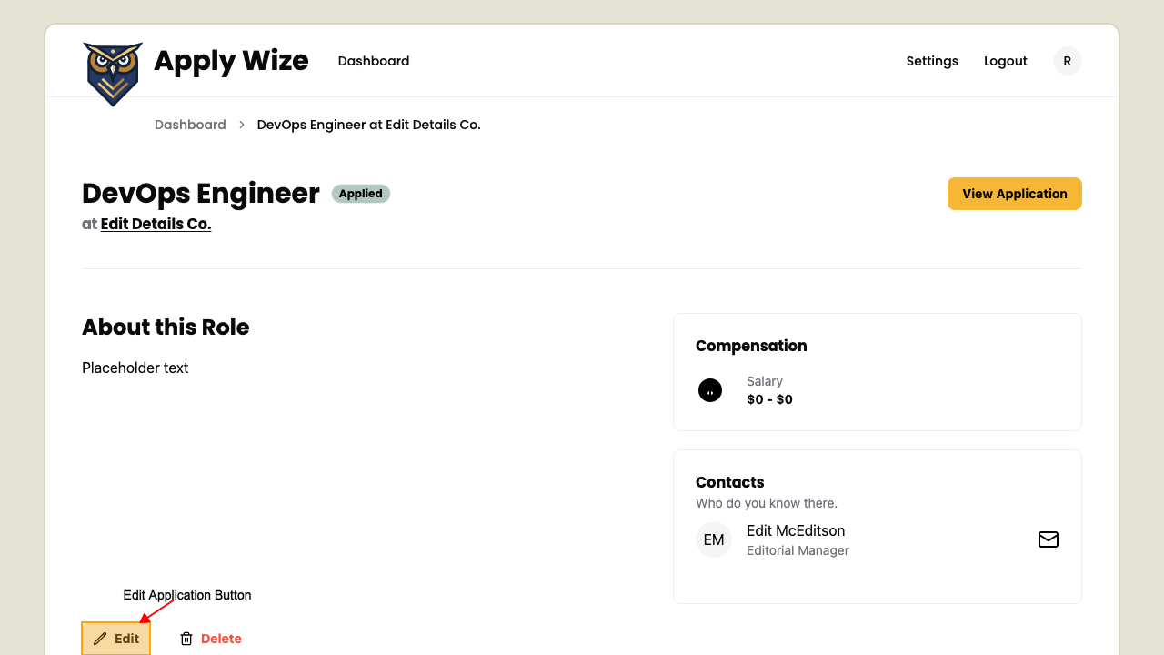Click the Applied status badge
1164x655 pixels.
[360, 194]
